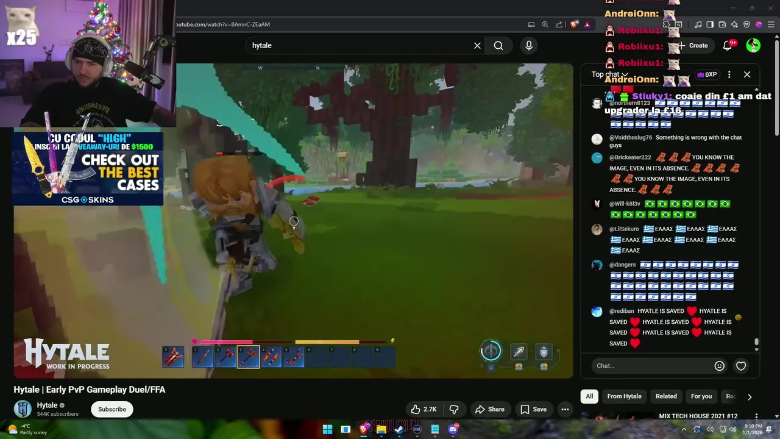Open Leo AI sparkle icon
780x439 pixels.
point(734,24)
